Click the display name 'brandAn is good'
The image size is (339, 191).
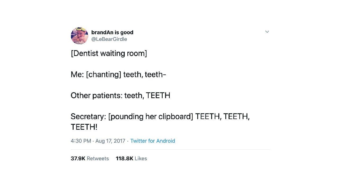(x=112, y=32)
